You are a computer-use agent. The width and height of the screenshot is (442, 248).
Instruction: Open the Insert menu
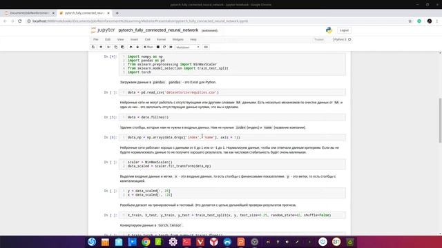134,39
